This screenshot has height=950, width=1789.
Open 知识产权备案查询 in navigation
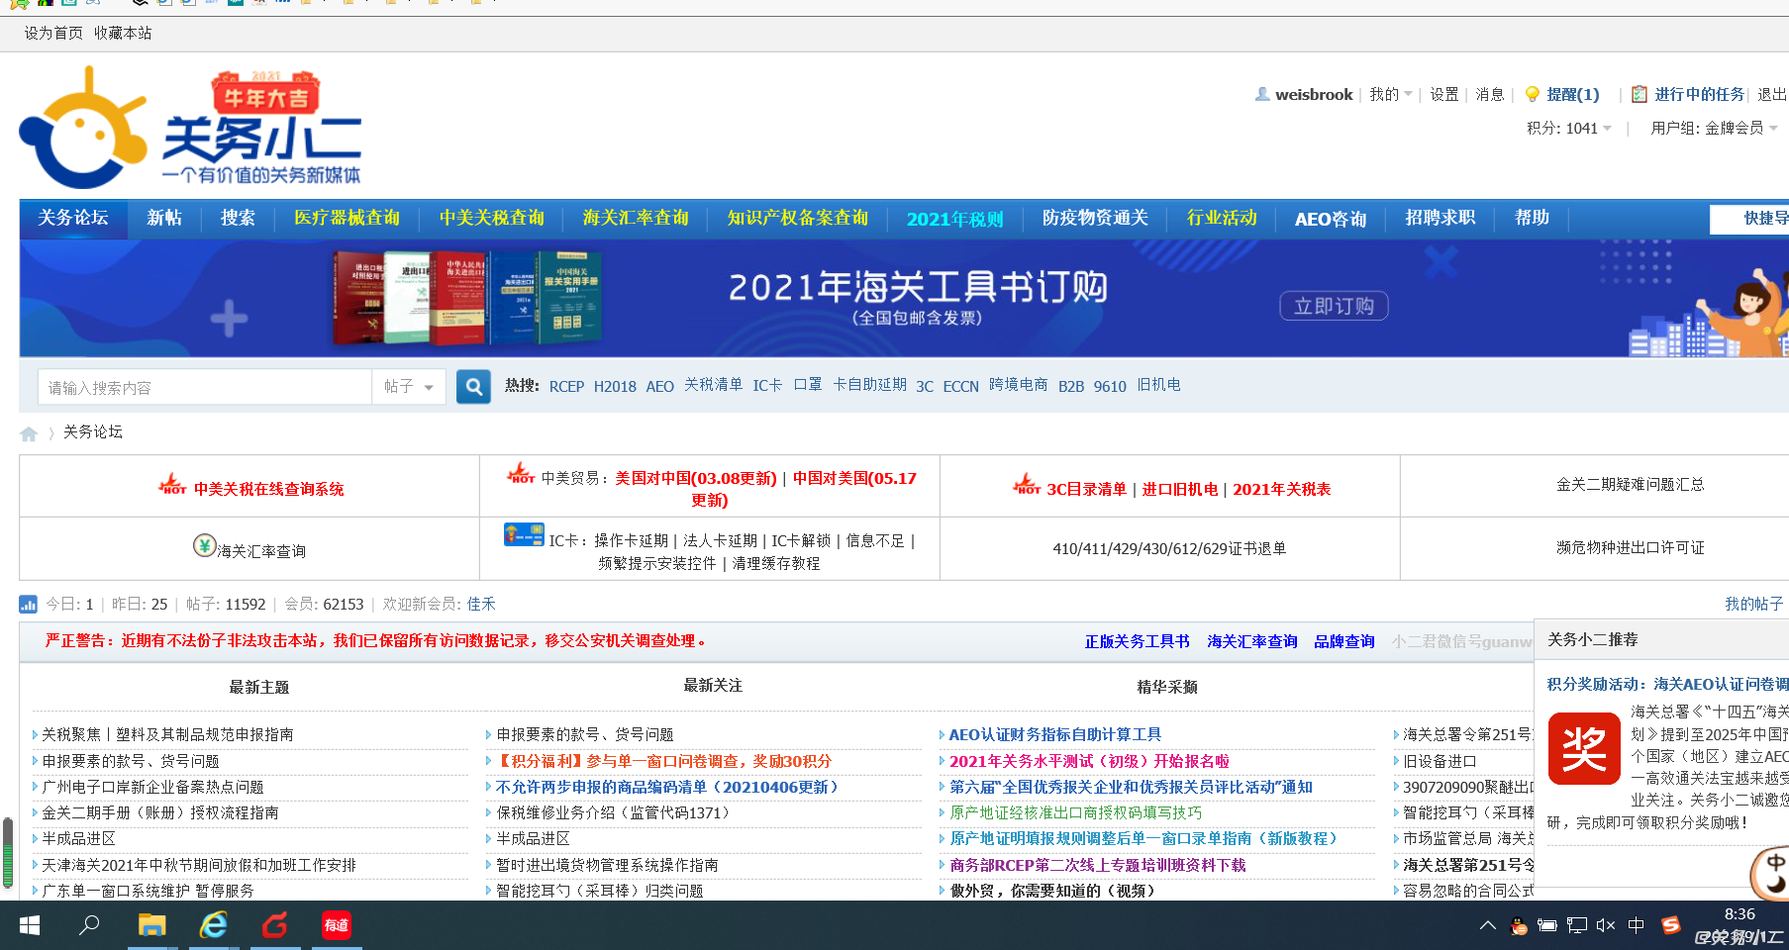coord(798,218)
